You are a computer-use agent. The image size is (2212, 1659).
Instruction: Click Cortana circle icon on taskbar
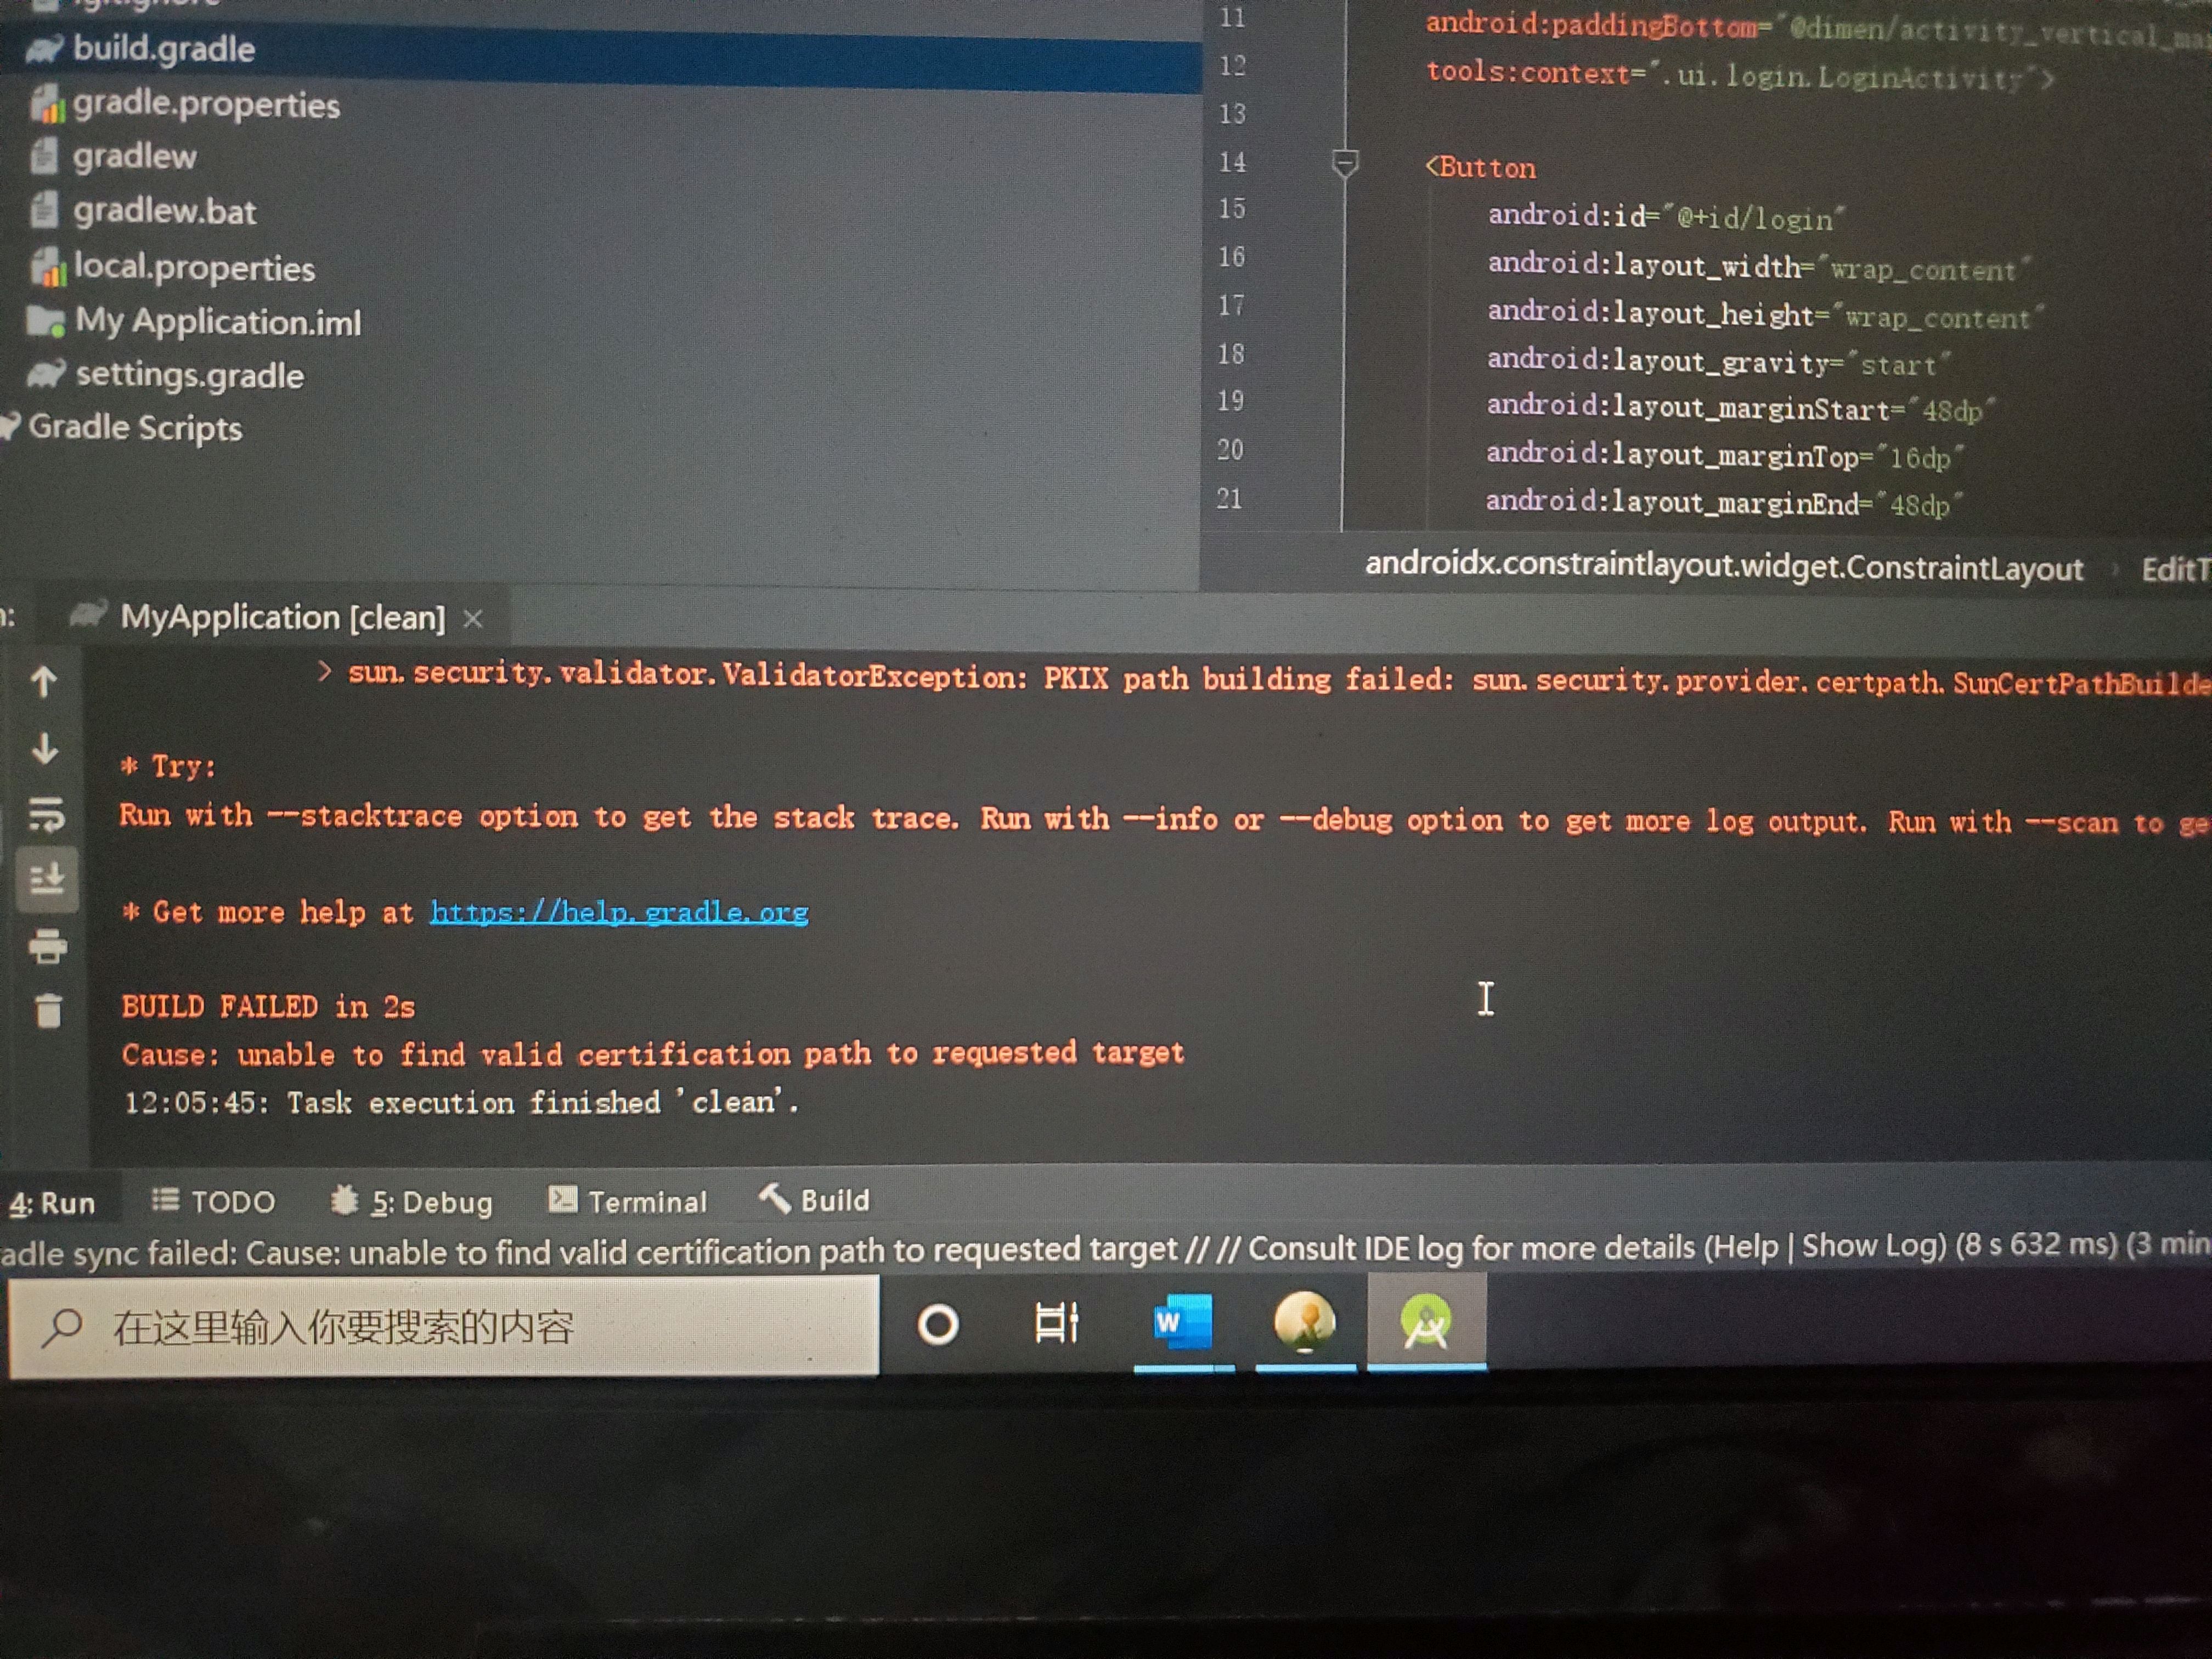(x=938, y=1325)
